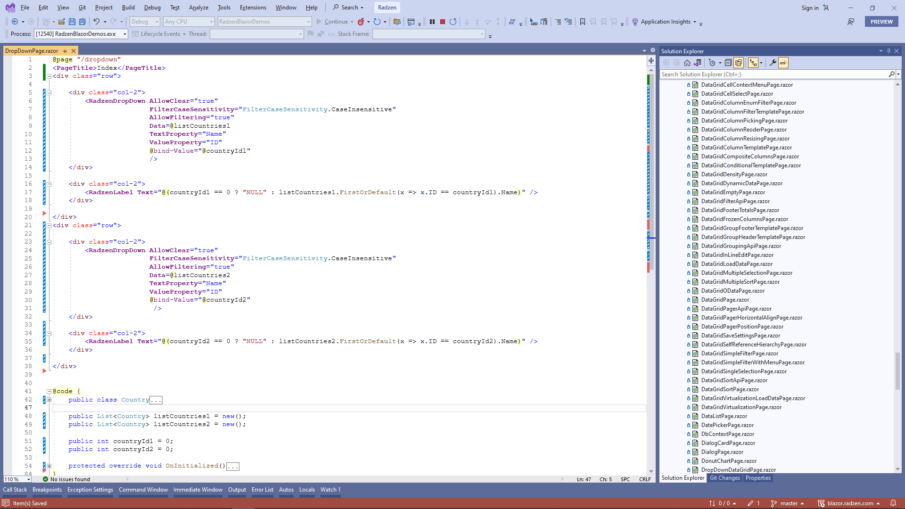
Task: Save all files using Save All icon
Action: pyautogui.click(x=82, y=22)
